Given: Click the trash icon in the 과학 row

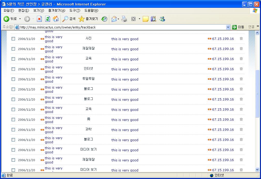Looking at the screenshot, I should pos(241,130).
